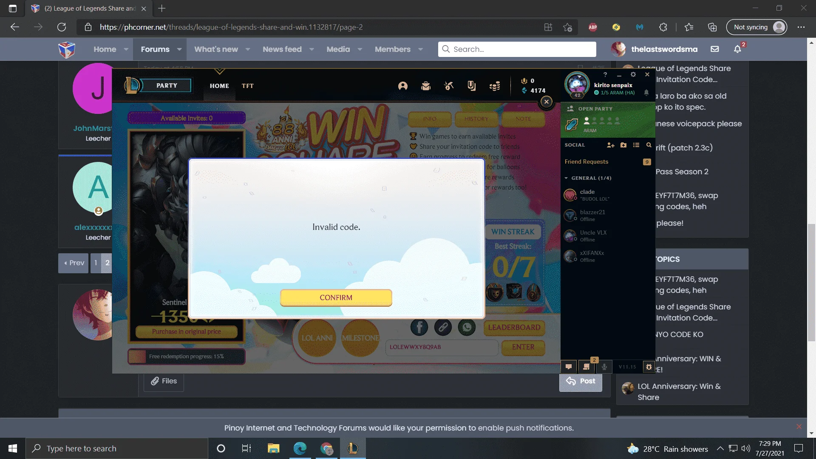Open thelastswordsma account menu
This screenshot has width=816, height=459.
click(x=654, y=49)
